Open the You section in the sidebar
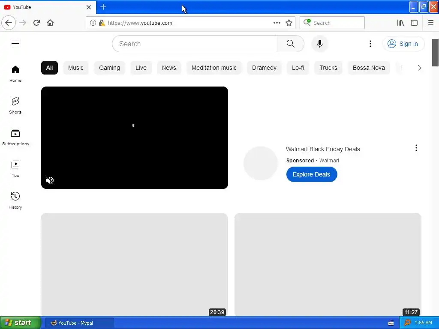Viewport: 439px width, 329px height. pyautogui.click(x=15, y=169)
